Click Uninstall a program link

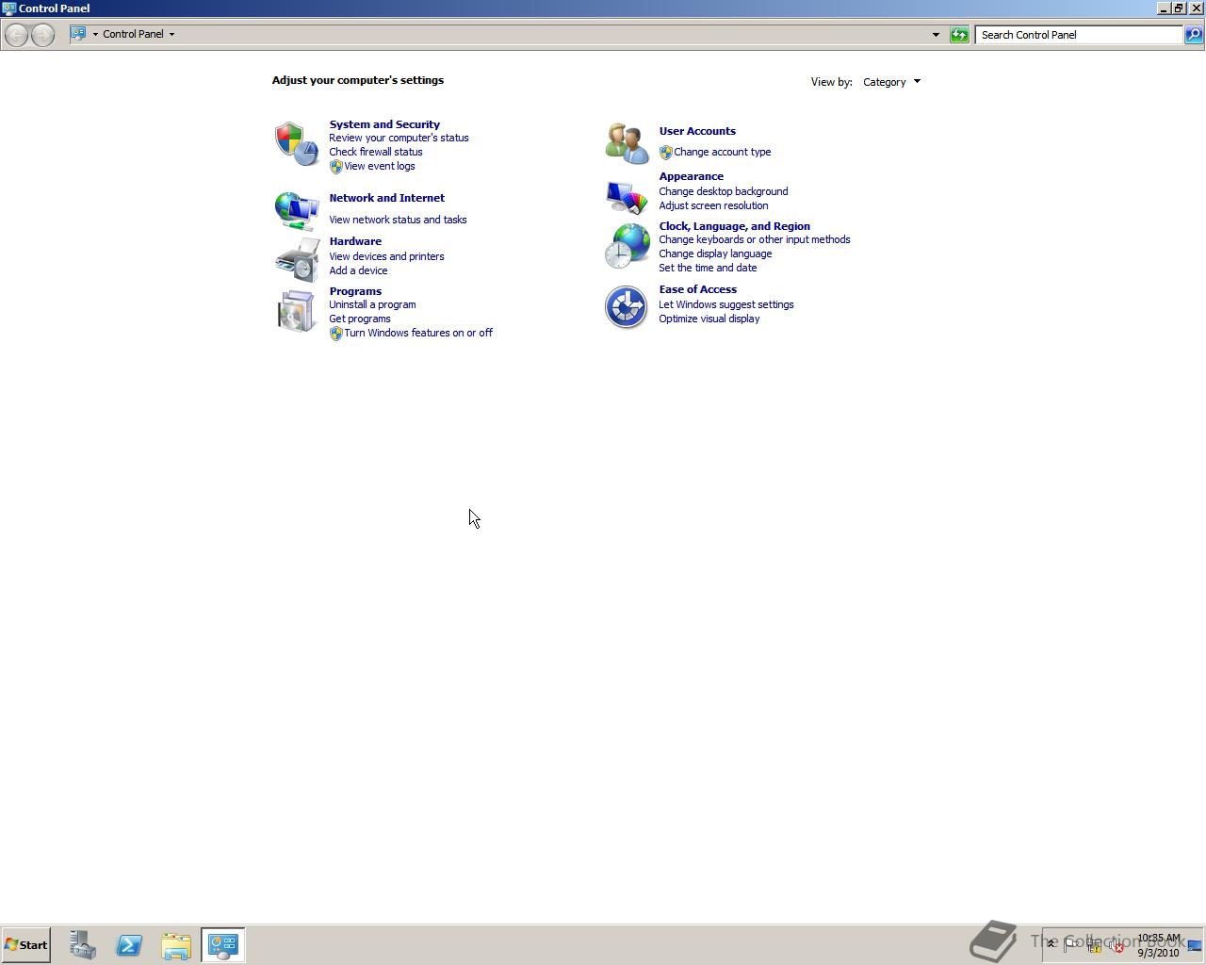(x=372, y=304)
